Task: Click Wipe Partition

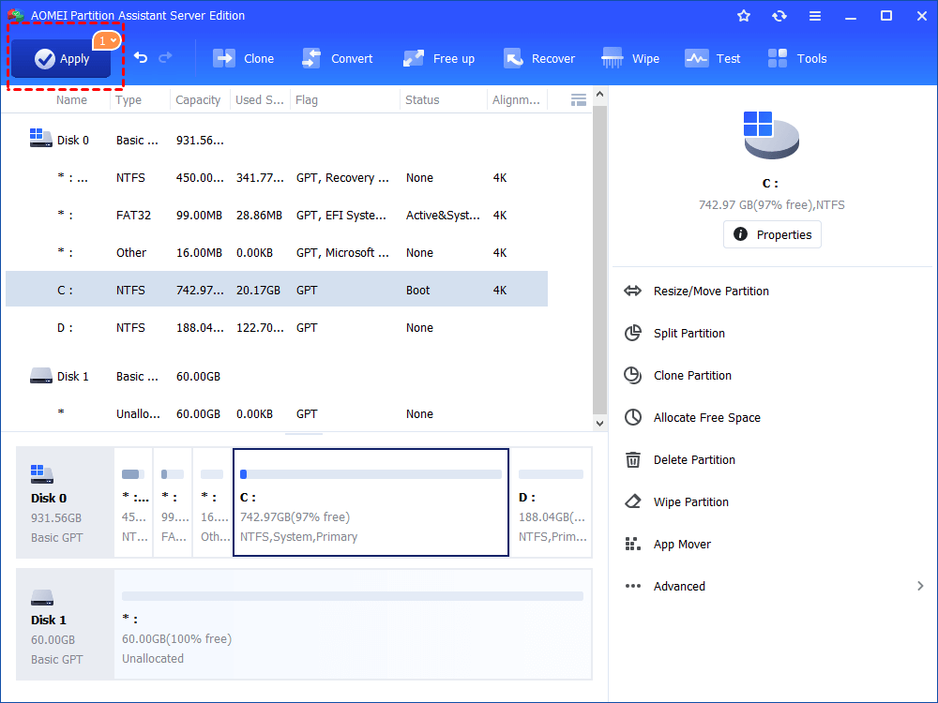Action: 691,502
